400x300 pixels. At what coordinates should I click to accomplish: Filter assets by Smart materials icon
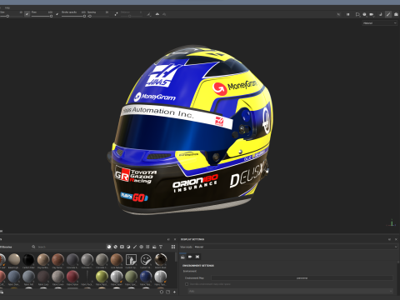pos(116,247)
